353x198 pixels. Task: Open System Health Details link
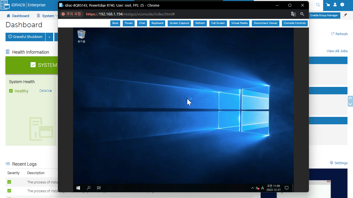point(46,91)
